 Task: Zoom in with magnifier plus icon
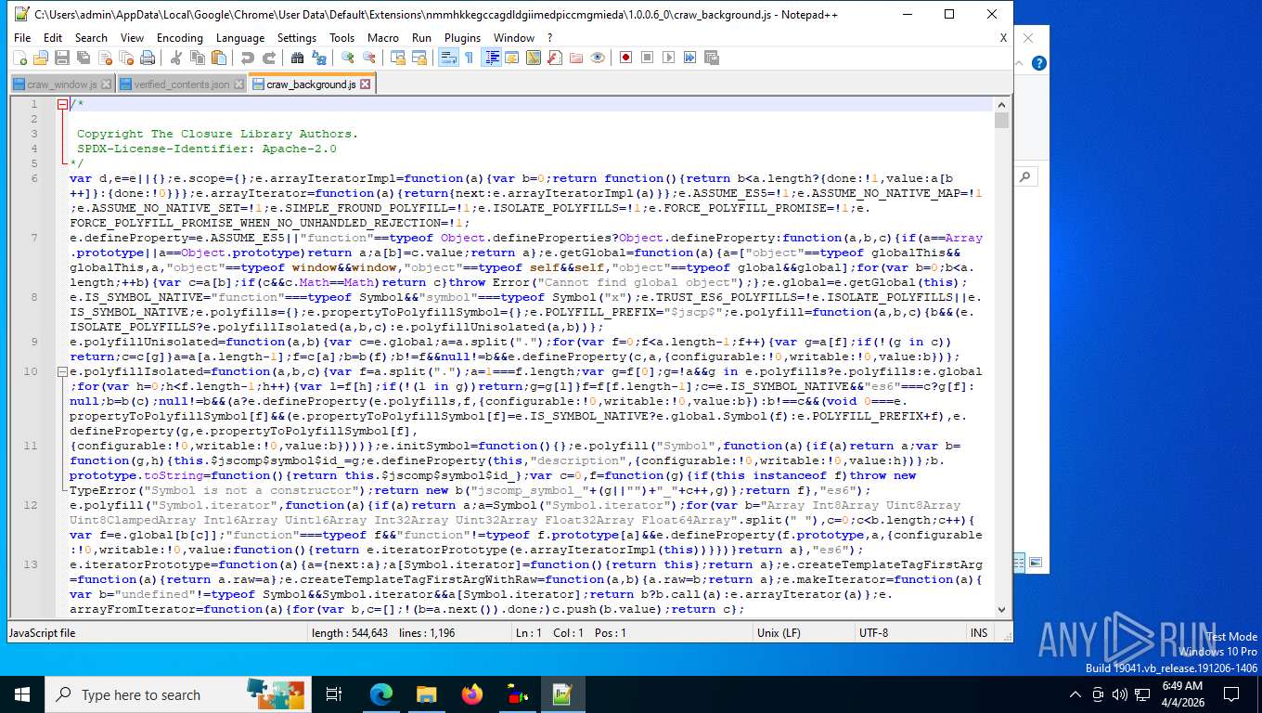[x=347, y=58]
